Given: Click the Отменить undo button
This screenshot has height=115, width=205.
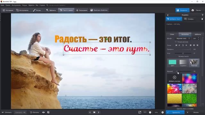Looking at the screenshot, I should 7,112.
